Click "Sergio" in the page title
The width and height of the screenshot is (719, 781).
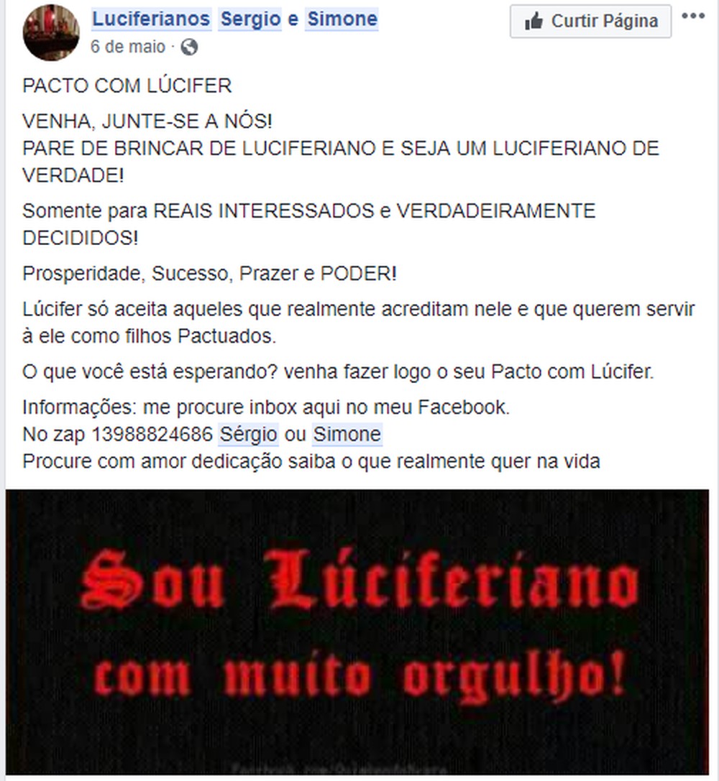(x=251, y=19)
